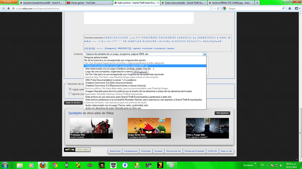
Task: Open the Skyrim dragon logo taskbar icon
Action: pos(67,165)
